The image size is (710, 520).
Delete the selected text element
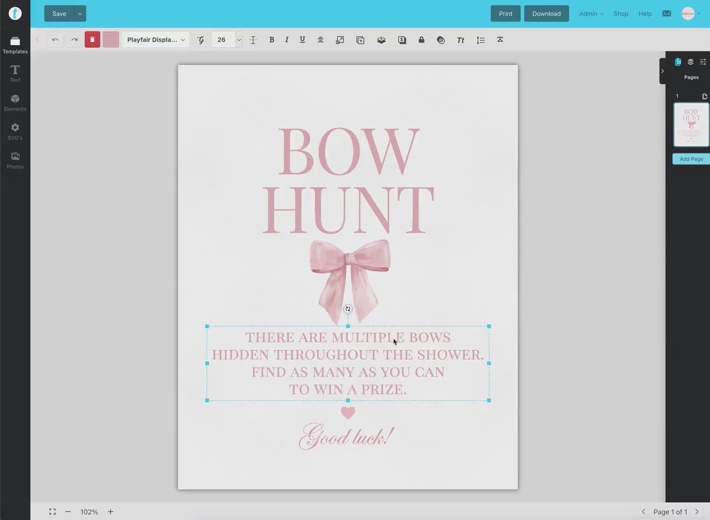point(92,40)
